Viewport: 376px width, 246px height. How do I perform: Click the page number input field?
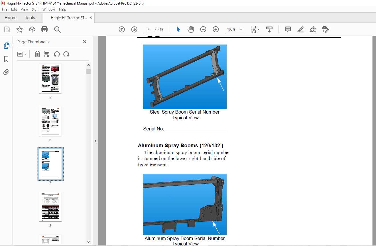(x=148, y=29)
